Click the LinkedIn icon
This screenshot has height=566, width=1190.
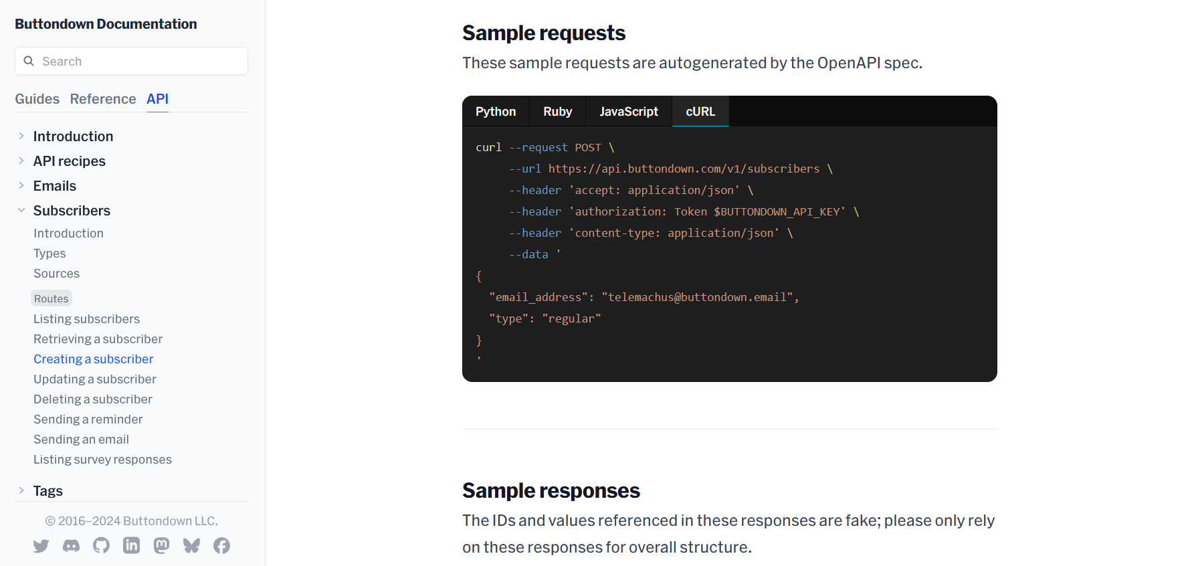(x=131, y=546)
